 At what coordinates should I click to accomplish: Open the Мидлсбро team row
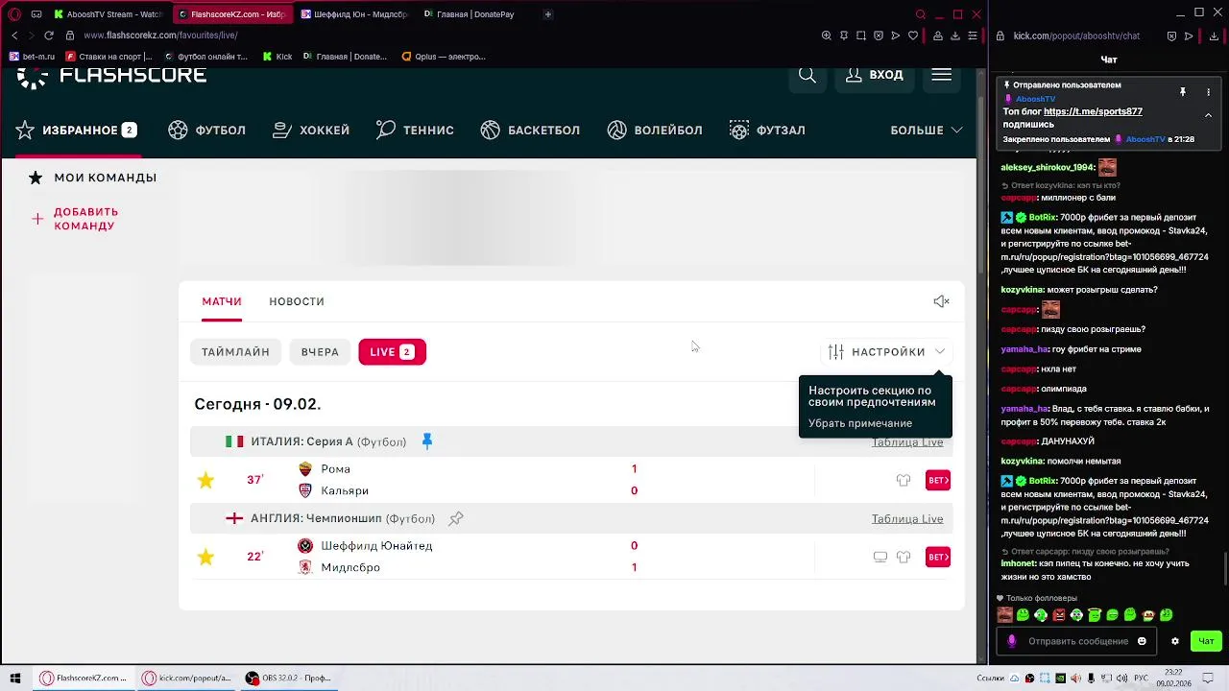click(339, 567)
